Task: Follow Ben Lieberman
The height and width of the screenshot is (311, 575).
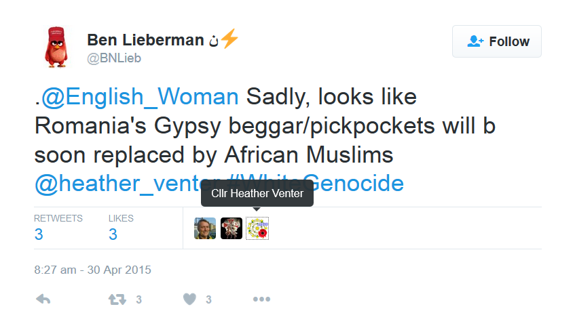Action: [497, 41]
